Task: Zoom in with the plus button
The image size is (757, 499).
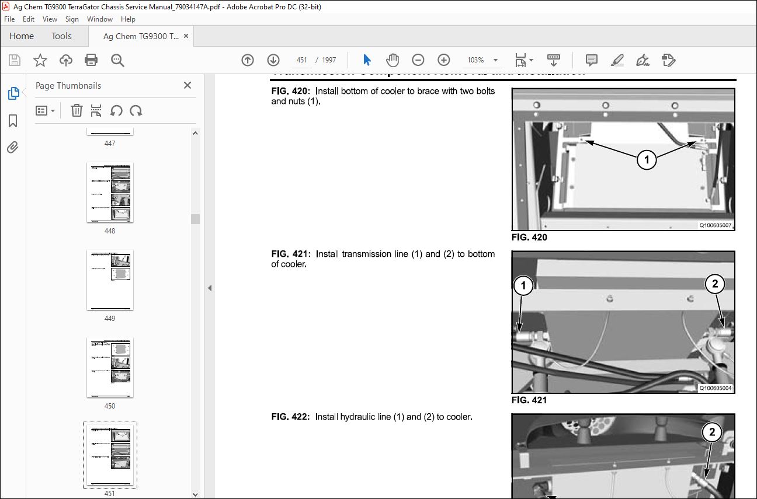Action: point(444,60)
